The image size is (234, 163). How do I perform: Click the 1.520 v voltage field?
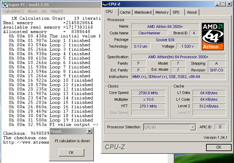tap(188, 46)
